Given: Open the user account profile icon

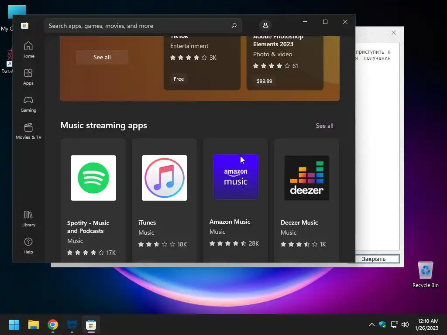Looking at the screenshot, I should [x=265, y=25].
